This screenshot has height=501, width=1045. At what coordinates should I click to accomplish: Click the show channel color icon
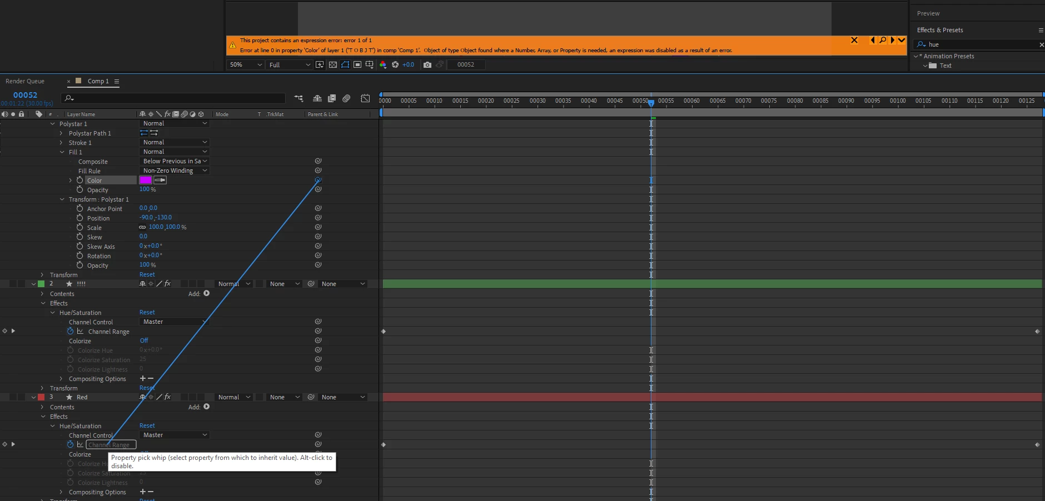(382, 64)
